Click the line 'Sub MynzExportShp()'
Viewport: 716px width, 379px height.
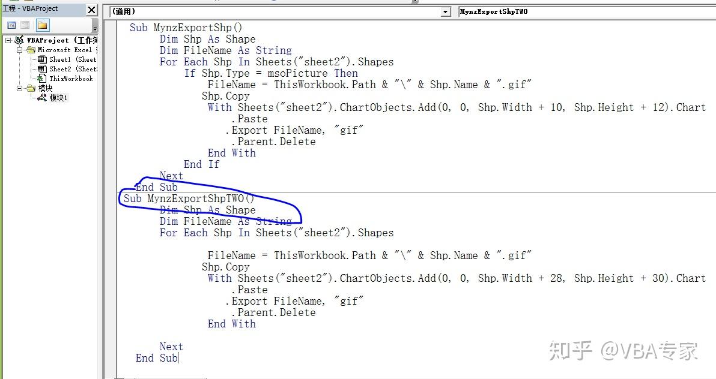(186, 28)
